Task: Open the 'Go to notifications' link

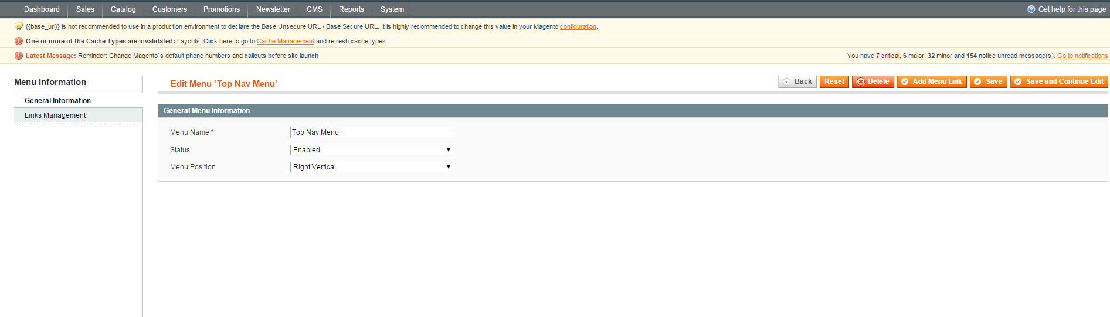Action: (x=1082, y=56)
